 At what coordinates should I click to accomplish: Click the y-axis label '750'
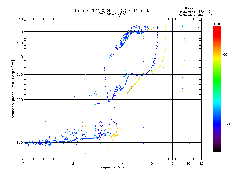click(20, 19)
